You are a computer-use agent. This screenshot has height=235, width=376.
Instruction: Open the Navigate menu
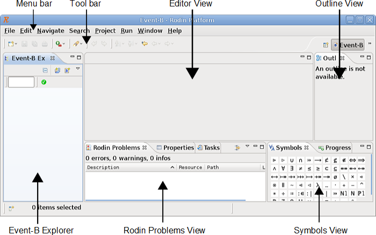click(x=50, y=31)
